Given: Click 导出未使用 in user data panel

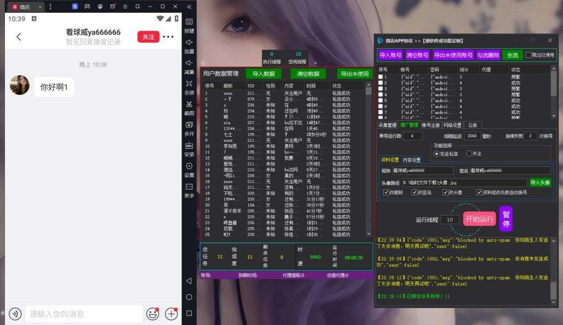Looking at the screenshot, I should [x=355, y=74].
